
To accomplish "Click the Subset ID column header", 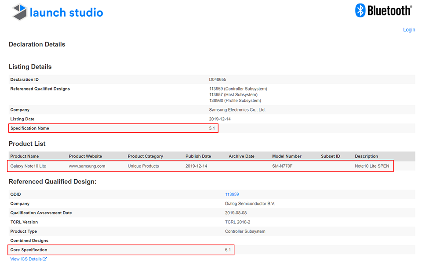I will point(331,156).
